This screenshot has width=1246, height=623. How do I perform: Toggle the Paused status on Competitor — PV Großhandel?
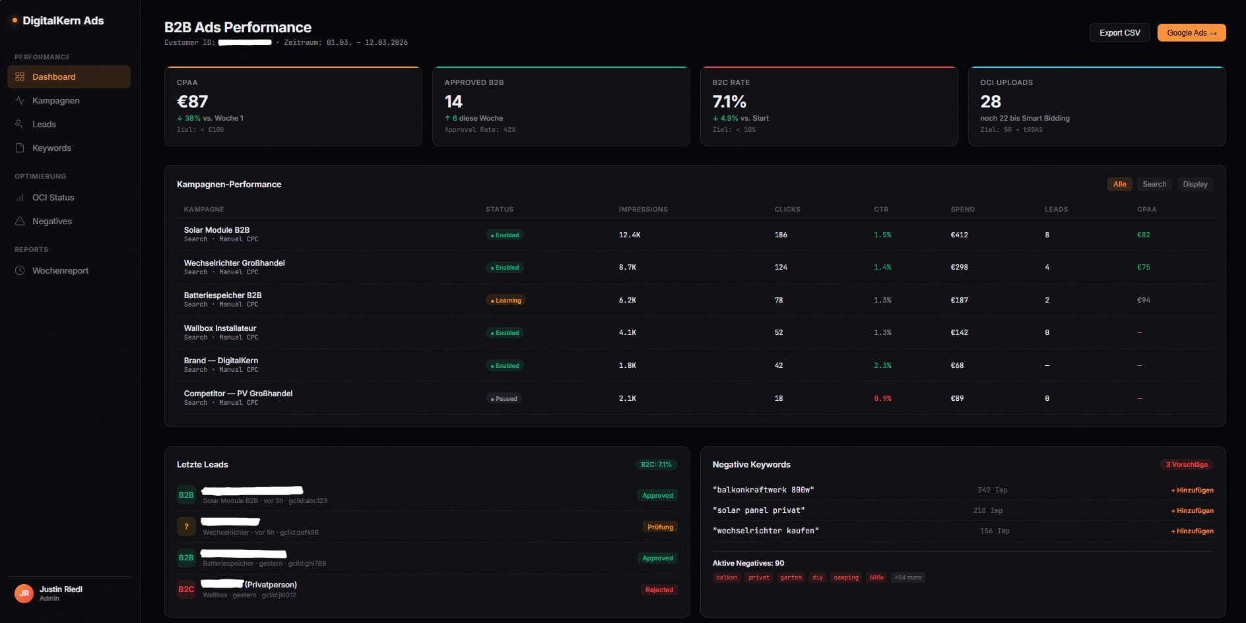tap(504, 398)
